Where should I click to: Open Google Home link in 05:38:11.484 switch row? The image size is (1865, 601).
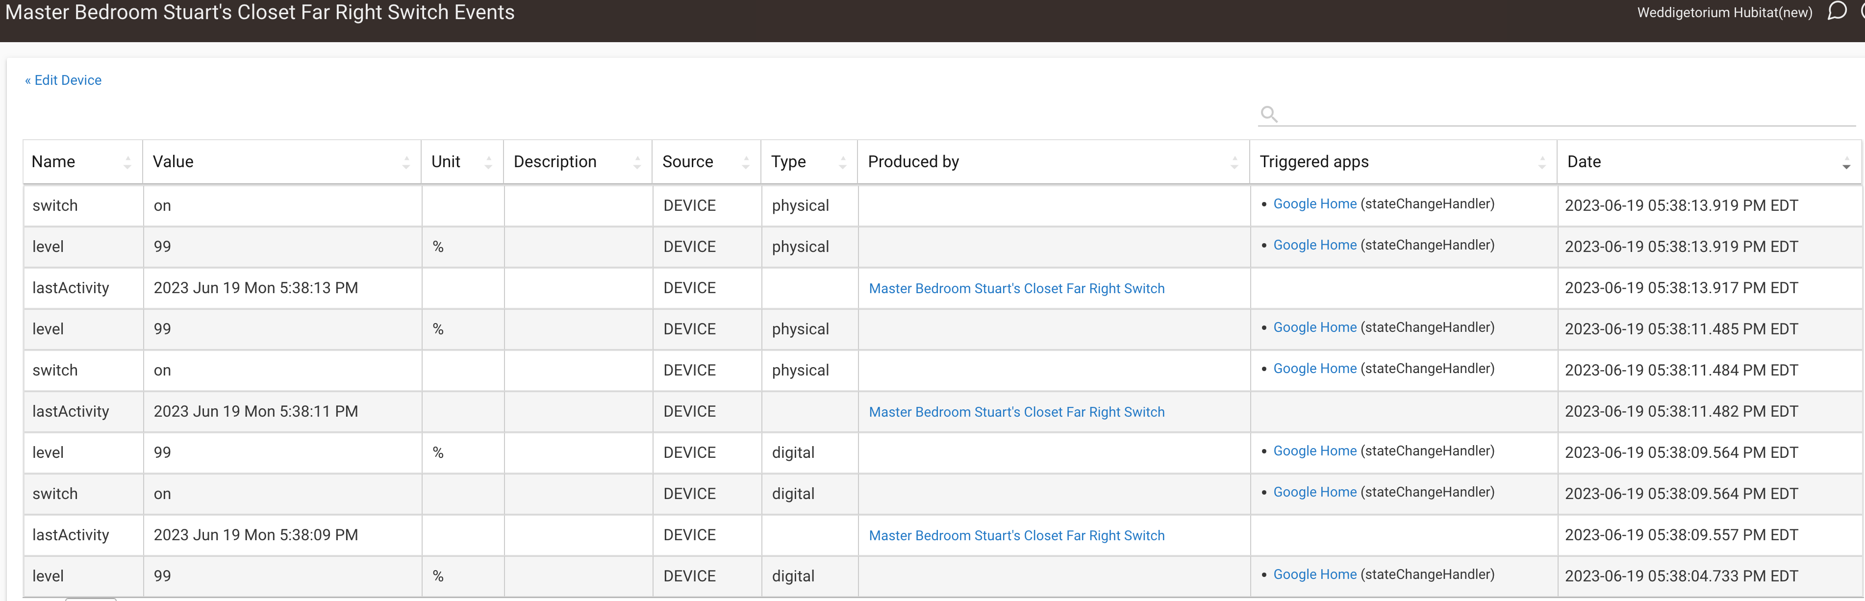[1315, 369]
